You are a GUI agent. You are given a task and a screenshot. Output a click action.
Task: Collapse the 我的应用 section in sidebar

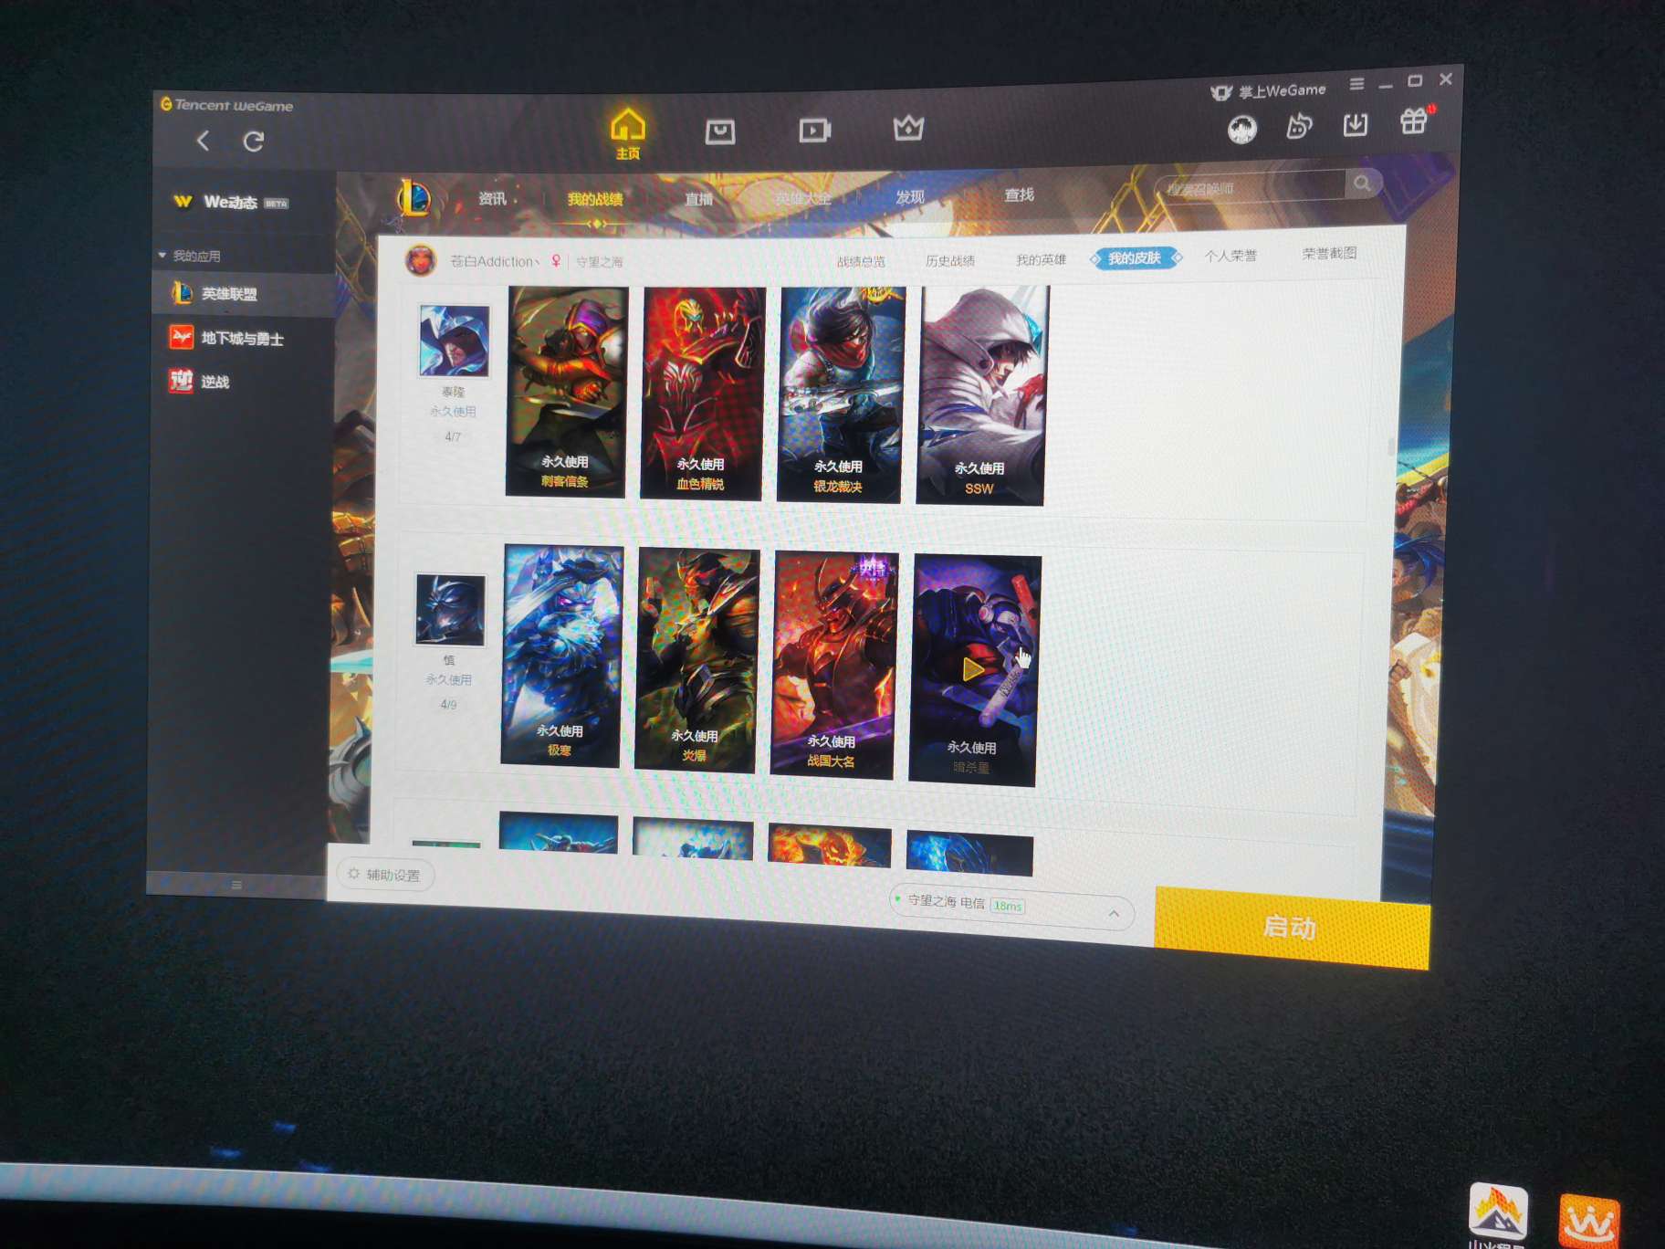tap(162, 256)
